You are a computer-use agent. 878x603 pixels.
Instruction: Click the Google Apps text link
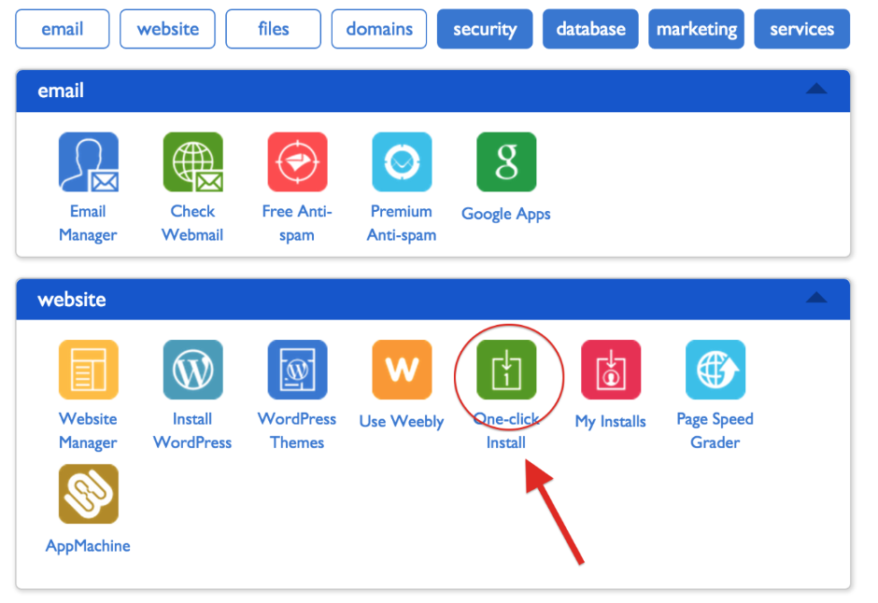tap(506, 214)
